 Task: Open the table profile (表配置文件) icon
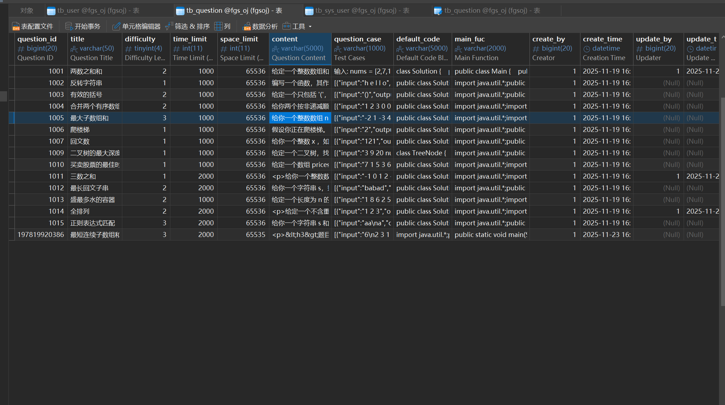16,27
